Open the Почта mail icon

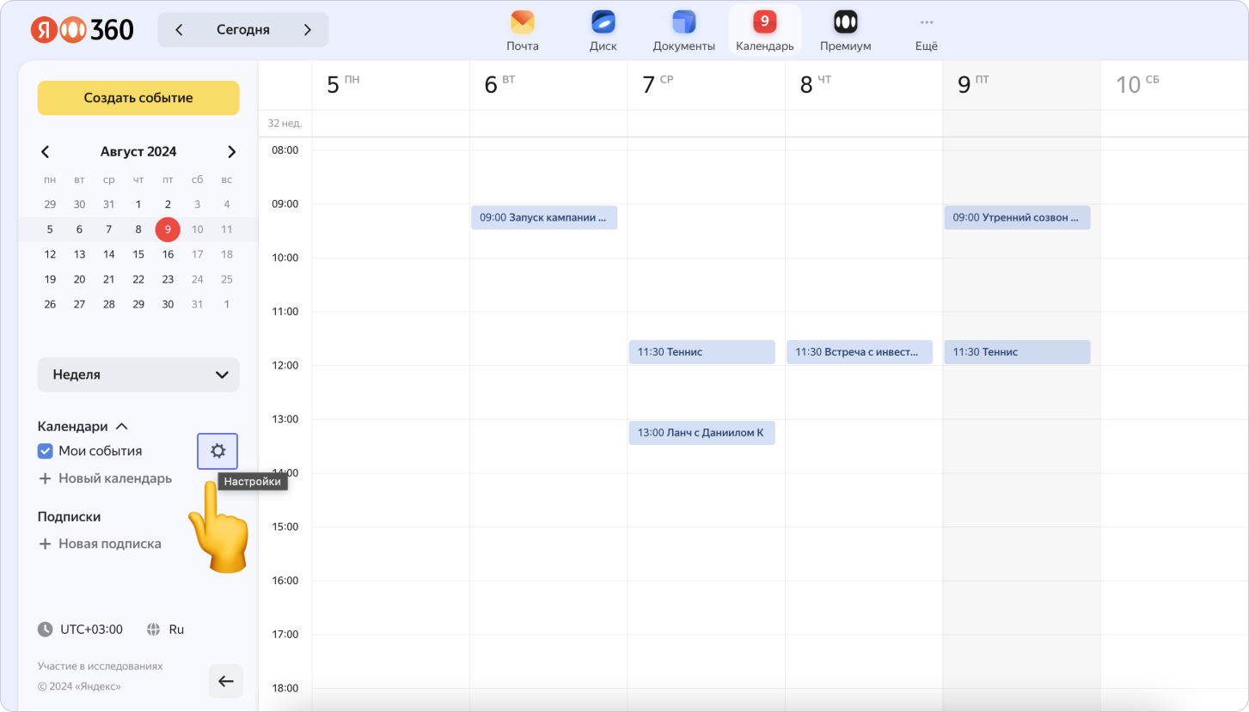522,23
